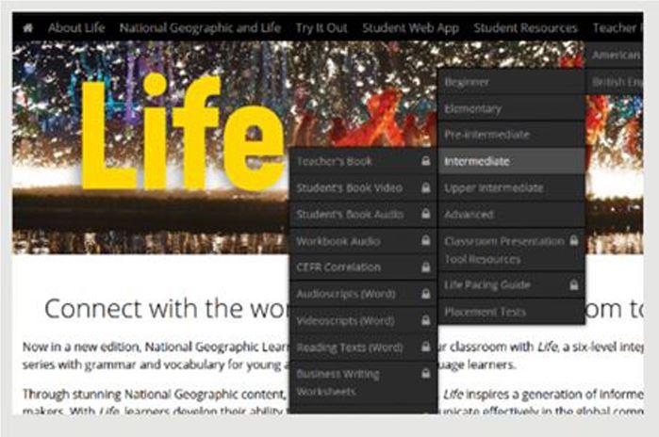The width and height of the screenshot is (659, 437).
Task: Click lock icon beside Reading Texts (Word)
Action: click(426, 347)
